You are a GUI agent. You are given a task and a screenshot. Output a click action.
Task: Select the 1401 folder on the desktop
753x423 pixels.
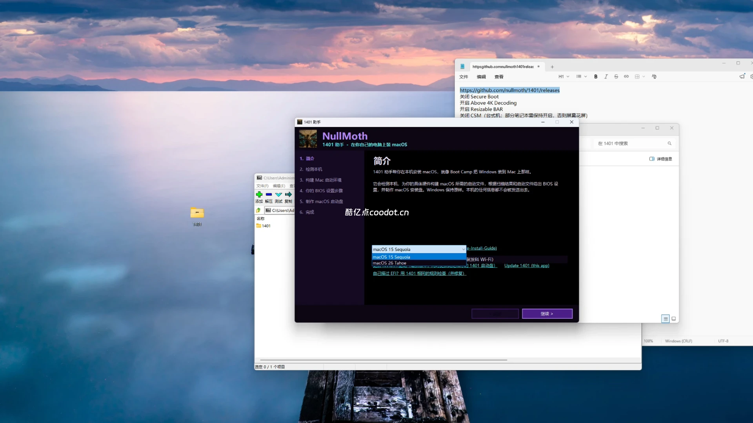pyautogui.click(x=197, y=216)
